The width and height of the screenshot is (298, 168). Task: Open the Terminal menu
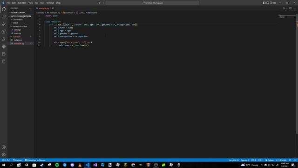coord(50,3)
